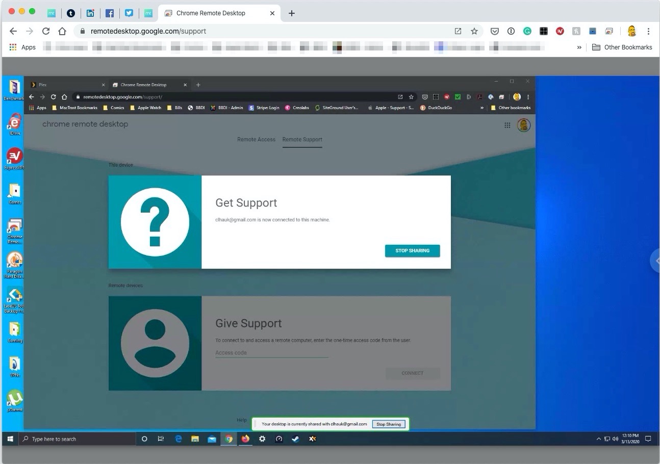
Task: Open the Comics bookmarks folder
Action: 114,108
